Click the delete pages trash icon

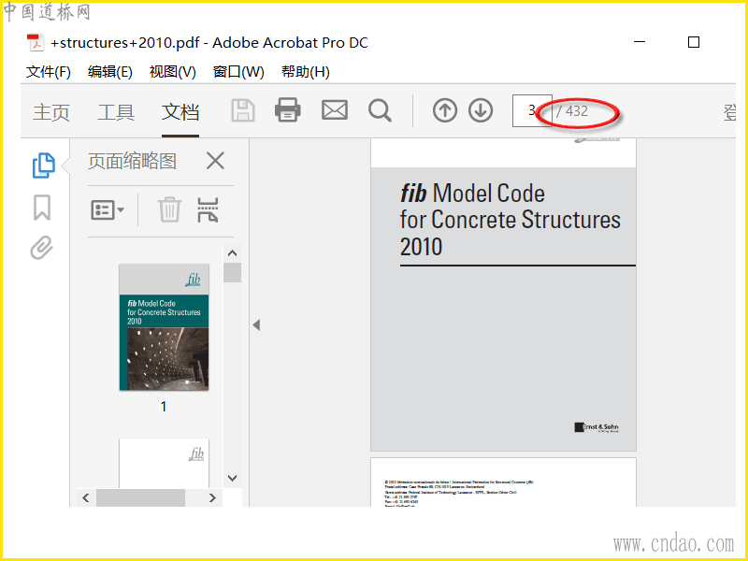coord(169,209)
